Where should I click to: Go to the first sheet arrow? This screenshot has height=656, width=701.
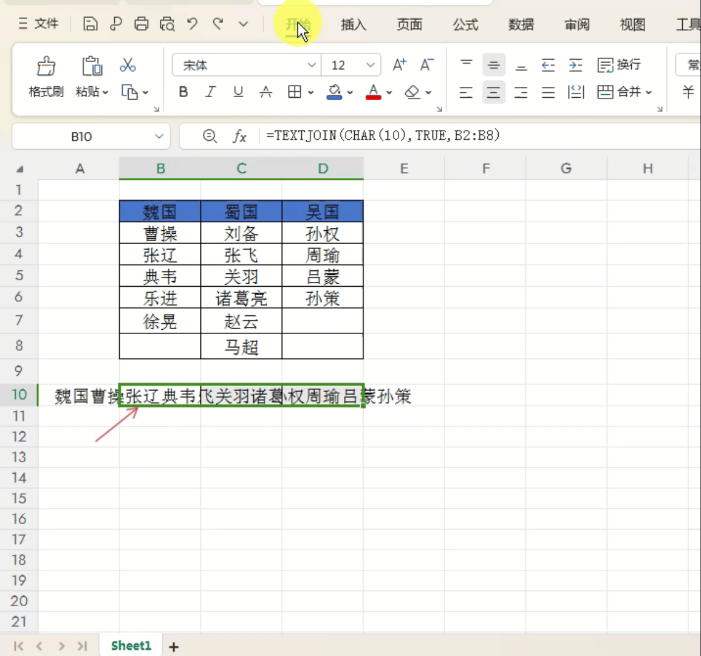point(18,646)
